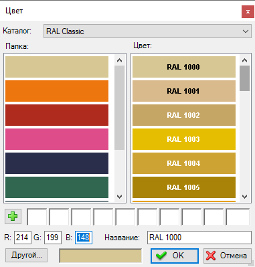
Task: Click the color list scroll-down arrow
Action: pyautogui.click(x=245, y=197)
